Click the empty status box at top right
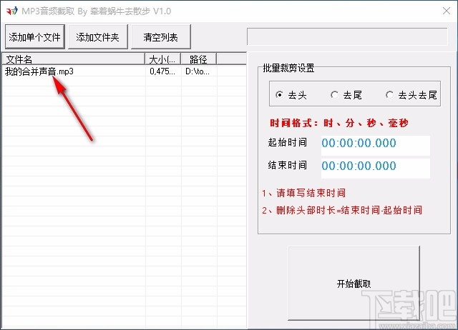This screenshot has width=458, height=330. click(347, 36)
